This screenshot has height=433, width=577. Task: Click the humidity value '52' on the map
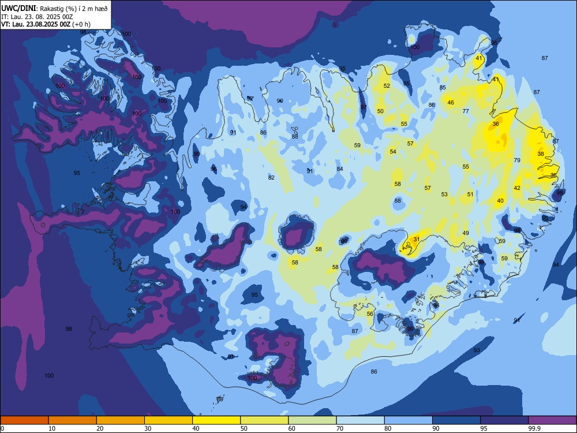(387, 86)
